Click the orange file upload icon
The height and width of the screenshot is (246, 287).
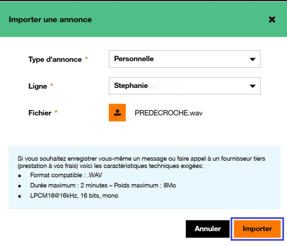pyautogui.click(x=117, y=113)
